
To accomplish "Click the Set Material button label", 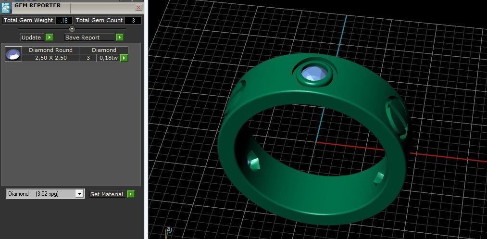I will pyautogui.click(x=107, y=194).
